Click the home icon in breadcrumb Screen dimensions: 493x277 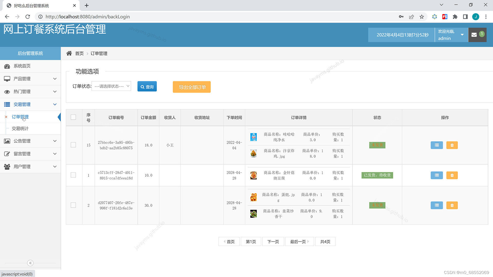pos(69,53)
